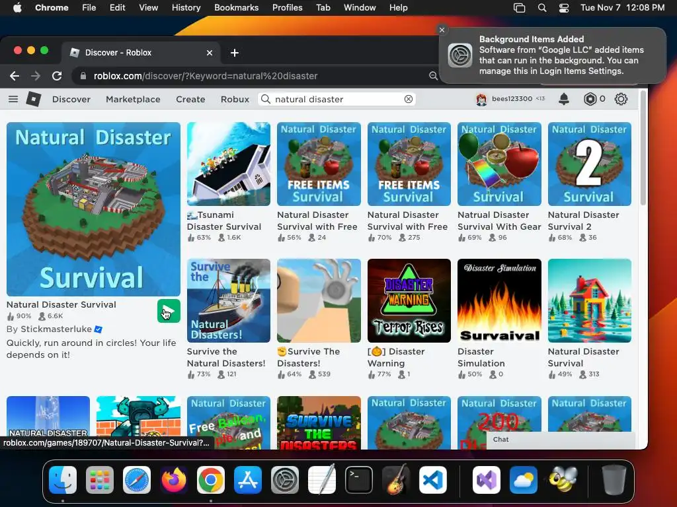This screenshot has width=677, height=507.
Task: Open GarageBand from the Dock
Action: click(396, 480)
